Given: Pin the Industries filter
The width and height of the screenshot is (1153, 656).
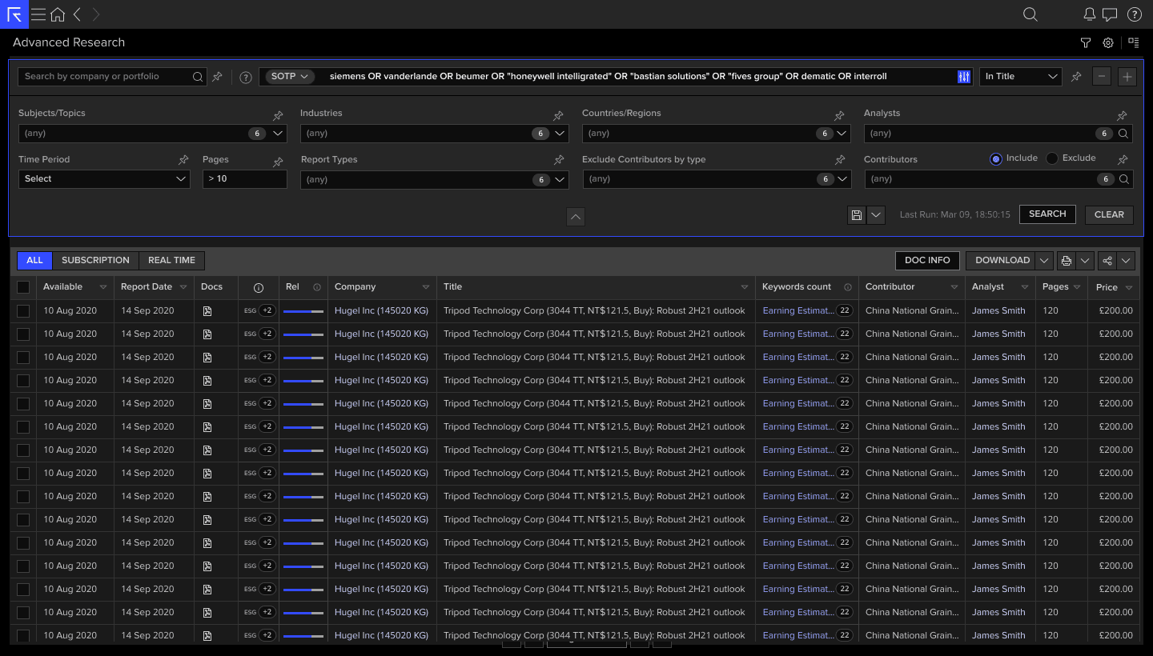Looking at the screenshot, I should (x=558, y=116).
